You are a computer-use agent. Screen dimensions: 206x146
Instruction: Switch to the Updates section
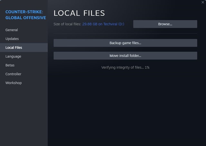tap(12, 39)
